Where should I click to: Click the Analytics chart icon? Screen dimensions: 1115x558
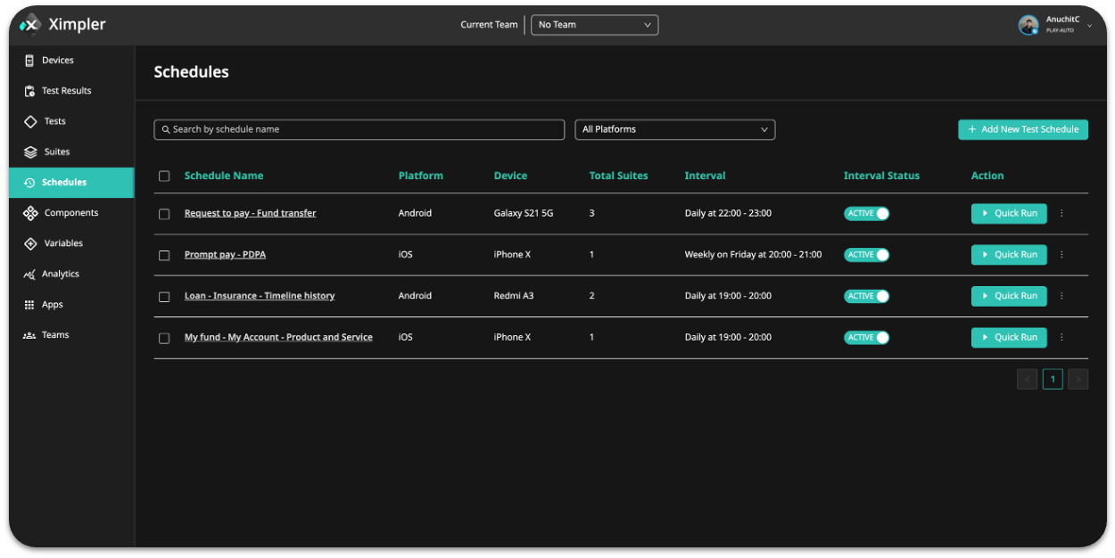pyautogui.click(x=29, y=275)
